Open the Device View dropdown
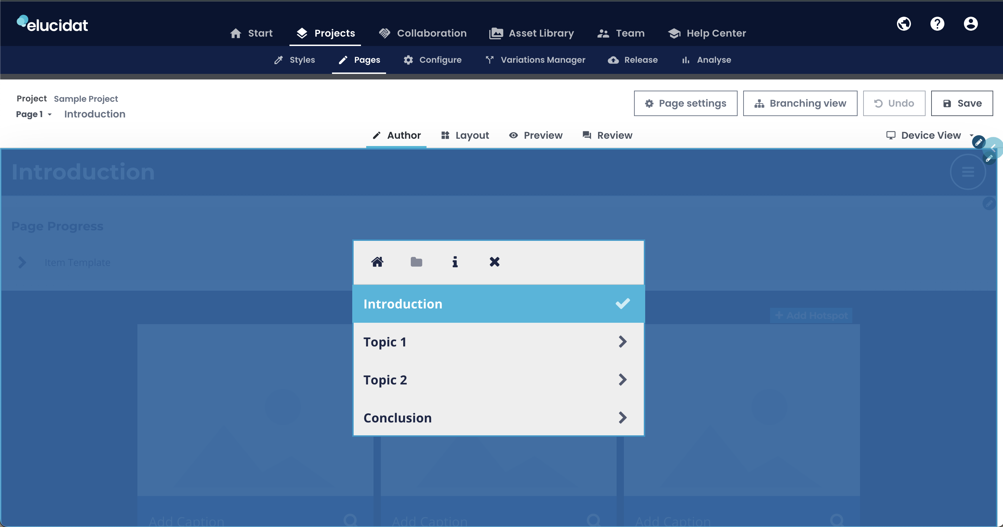Image resolution: width=1003 pixels, height=527 pixels. pos(930,135)
